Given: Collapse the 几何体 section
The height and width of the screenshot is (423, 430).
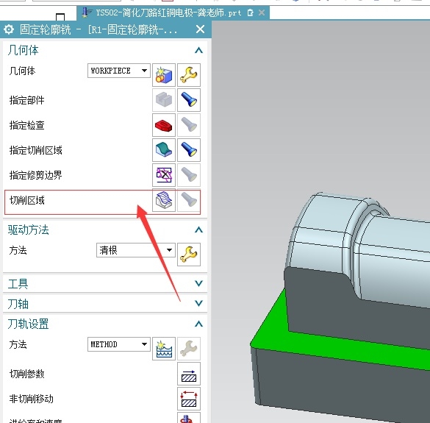Looking at the screenshot, I should 198,50.
